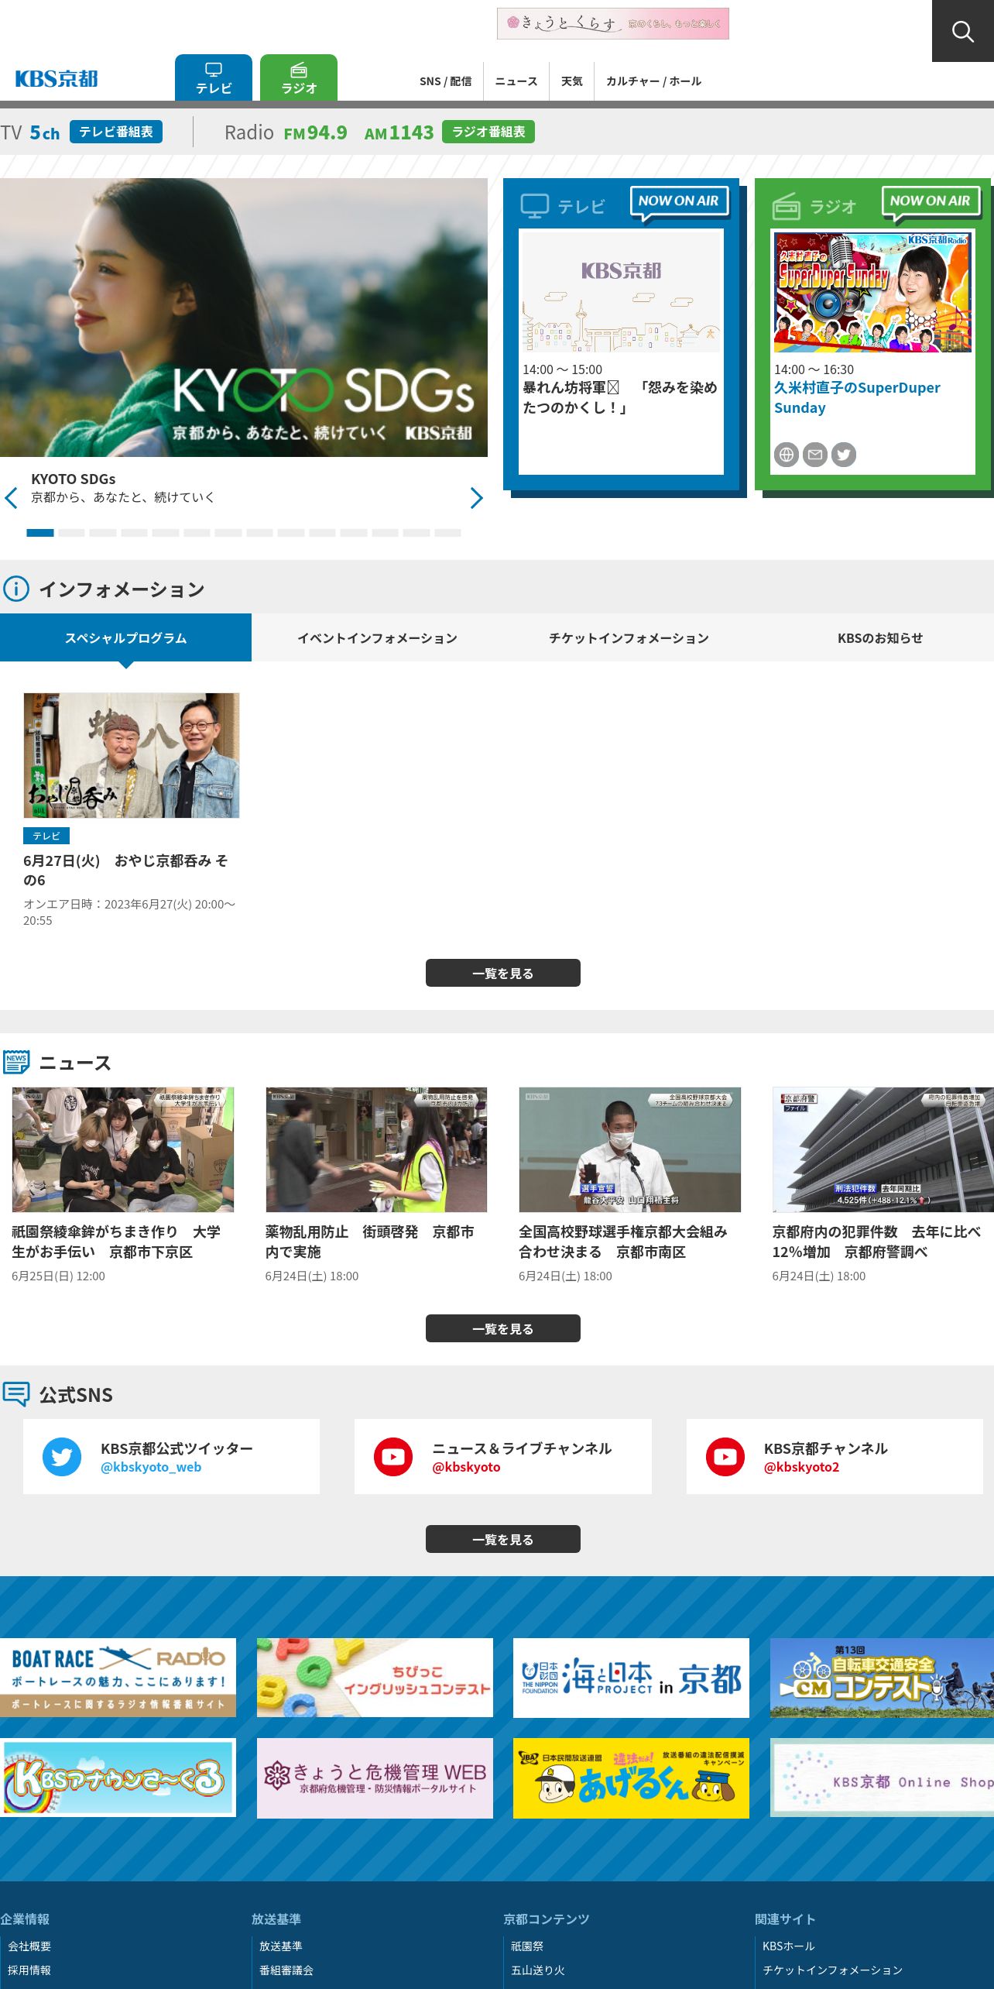
Task: Click the きょうとくらす banner
Action: click(x=613, y=23)
